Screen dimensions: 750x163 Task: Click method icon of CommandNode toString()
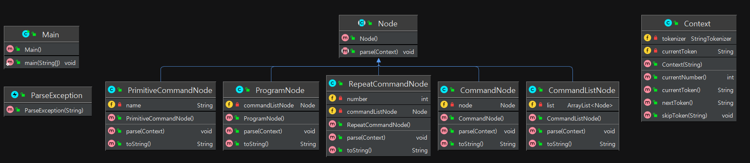click(x=444, y=143)
